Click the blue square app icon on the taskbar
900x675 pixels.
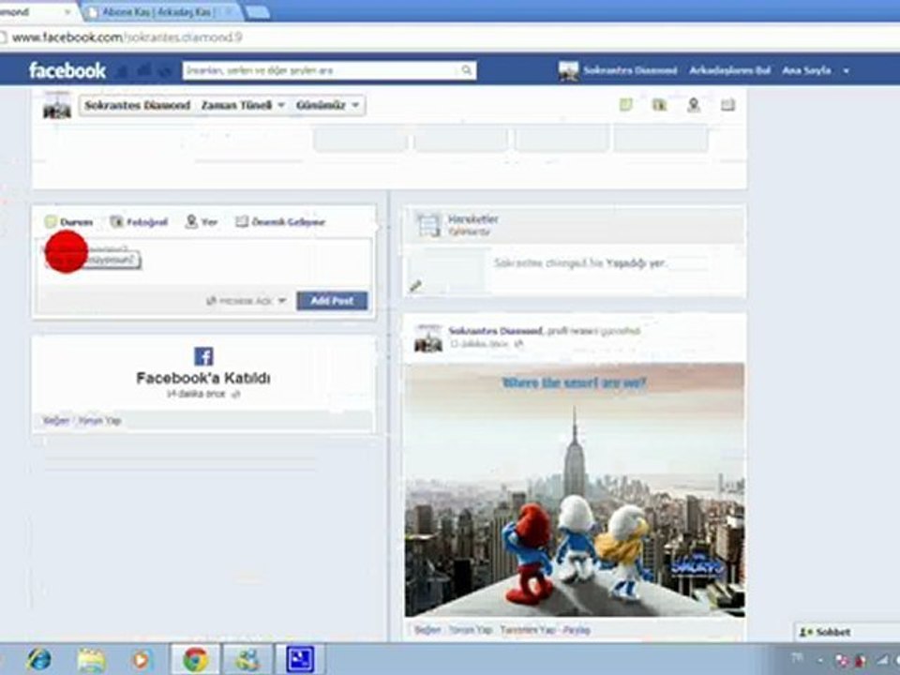[300, 659]
